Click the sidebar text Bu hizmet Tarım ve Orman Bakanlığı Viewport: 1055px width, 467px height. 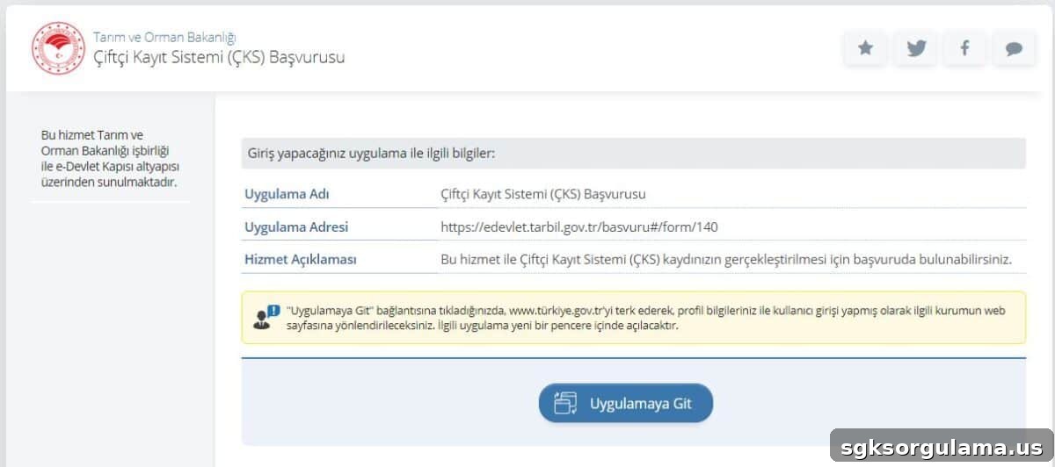point(111,159)
